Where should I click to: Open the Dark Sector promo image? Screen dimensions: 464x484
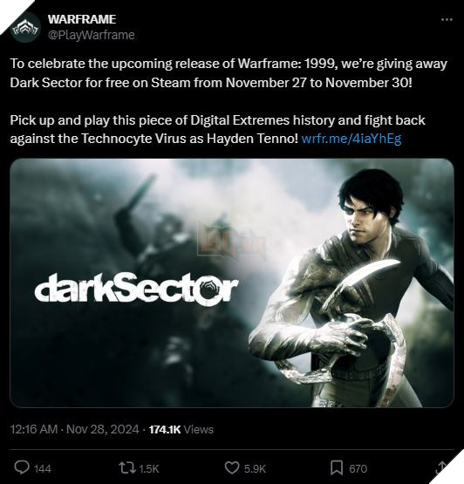tap(232, 283)
